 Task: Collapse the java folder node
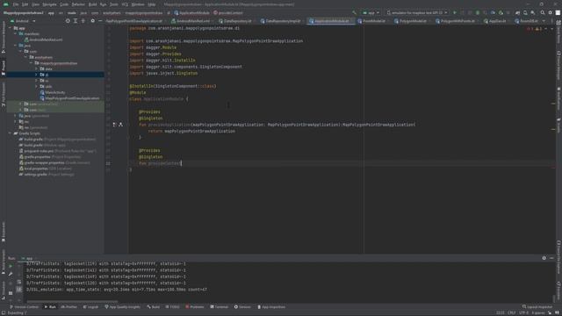point(16,46)
